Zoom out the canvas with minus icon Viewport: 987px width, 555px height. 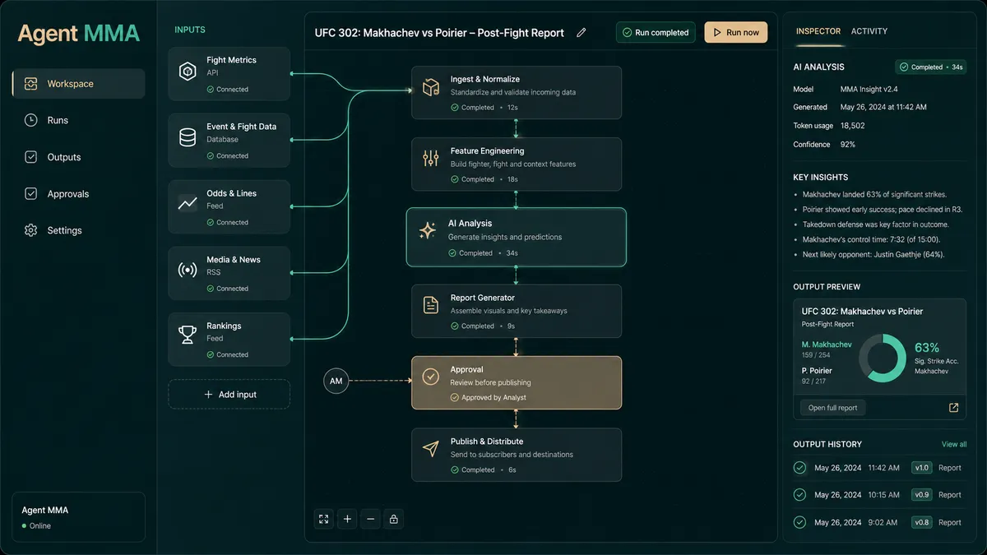(x=371, y=519)
